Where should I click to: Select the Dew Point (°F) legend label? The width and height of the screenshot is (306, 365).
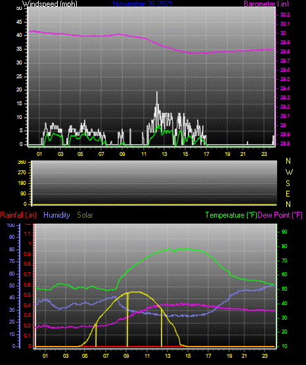(280, 215)
